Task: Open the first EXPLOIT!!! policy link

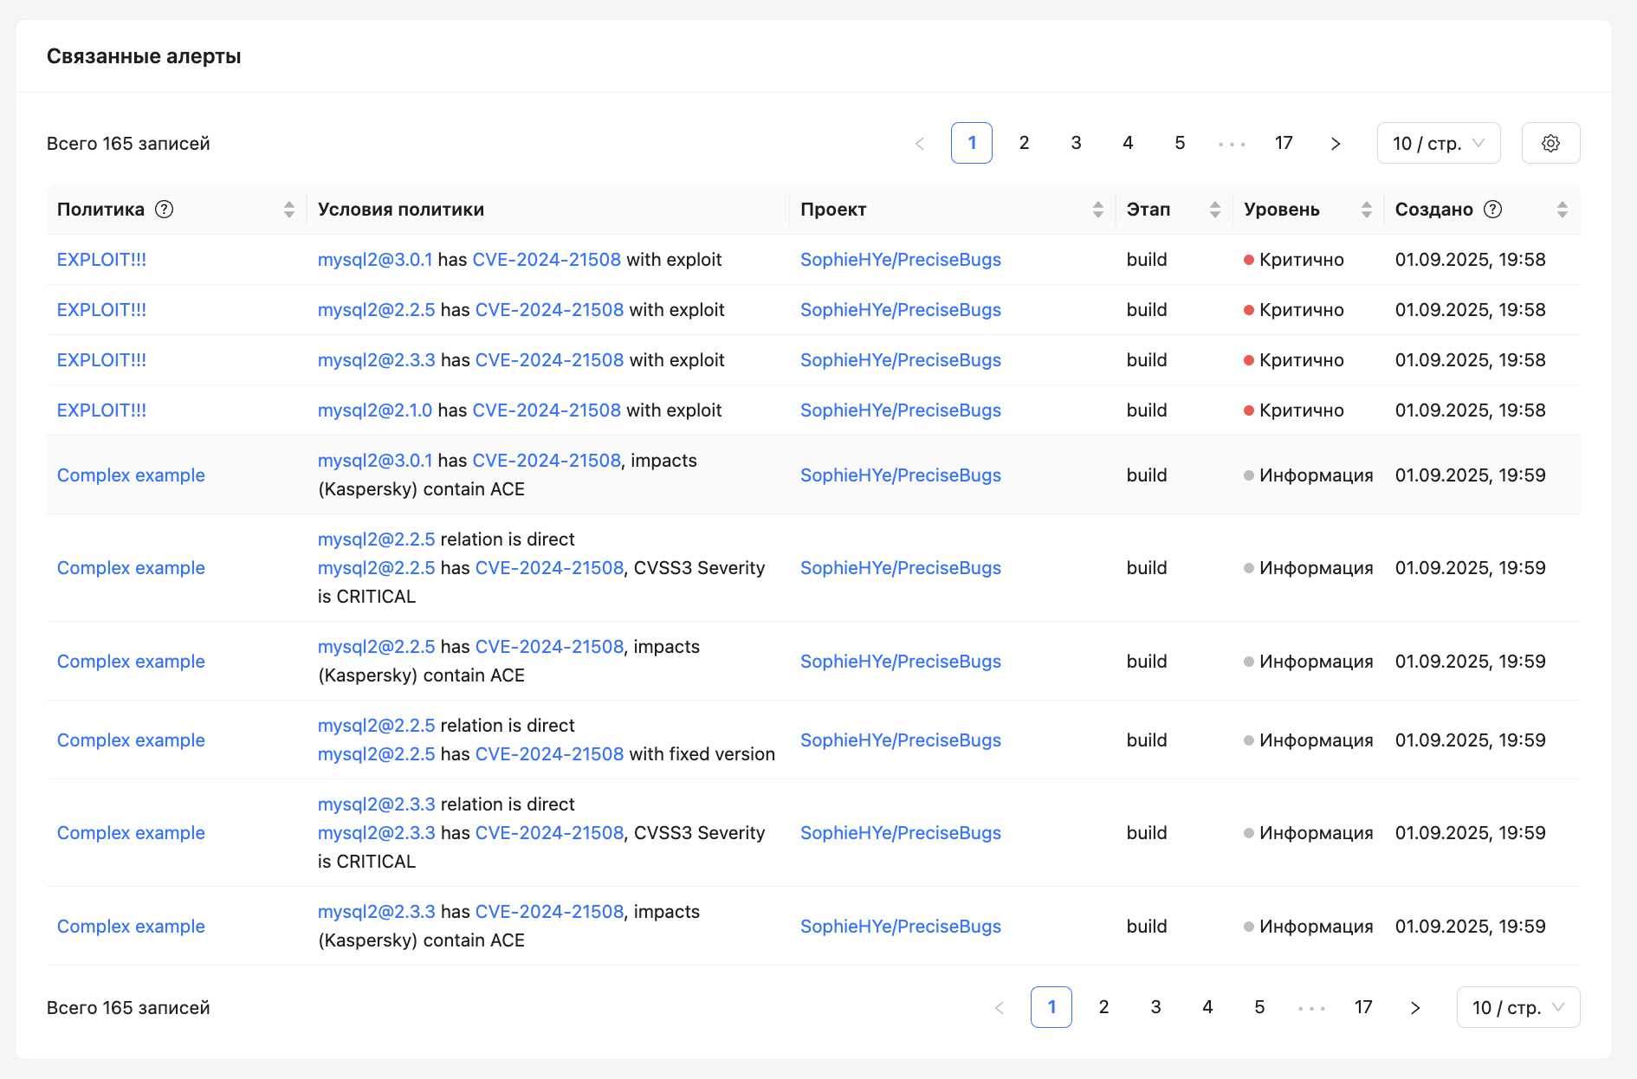Action: (x=101, y=259)
